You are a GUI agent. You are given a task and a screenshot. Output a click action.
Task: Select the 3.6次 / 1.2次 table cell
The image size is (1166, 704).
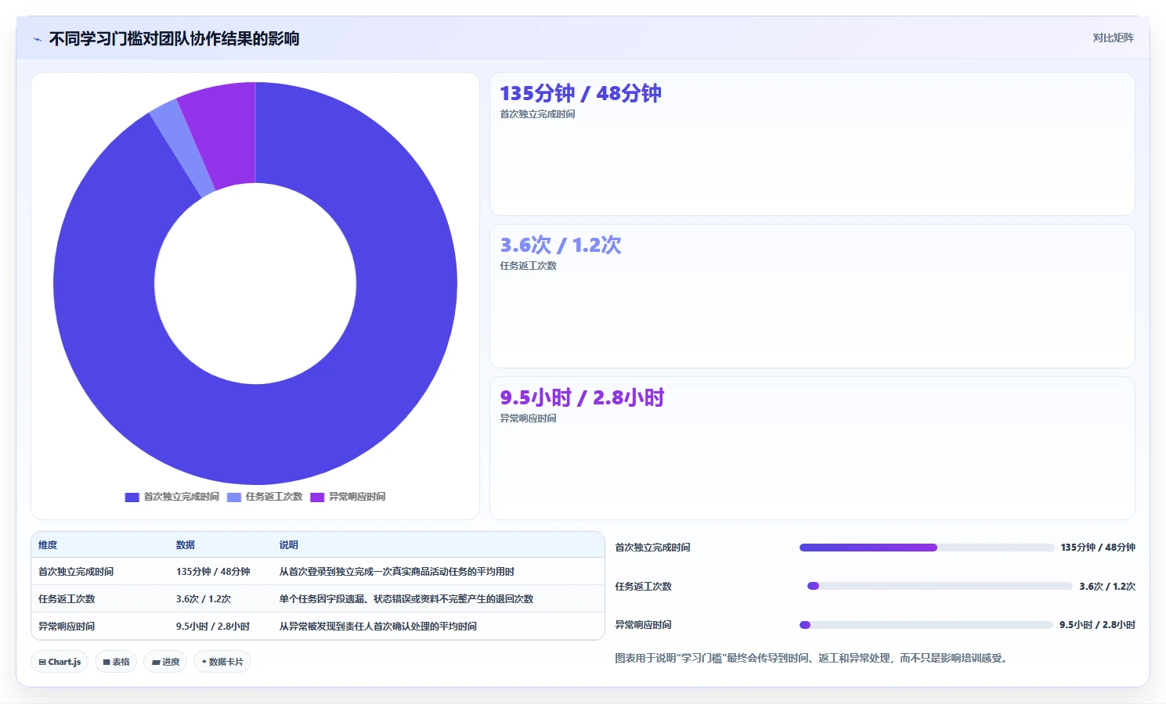click(204, 599)
